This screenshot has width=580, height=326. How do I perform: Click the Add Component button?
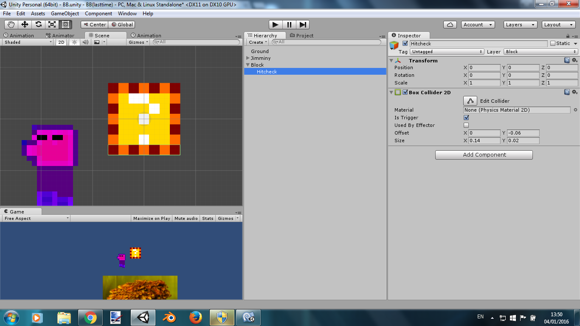[483, 155]
